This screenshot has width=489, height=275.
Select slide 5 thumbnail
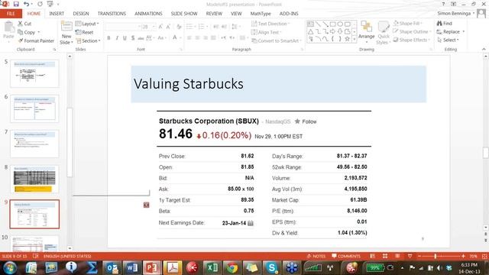pyautogui.click(x=34, y=73)
